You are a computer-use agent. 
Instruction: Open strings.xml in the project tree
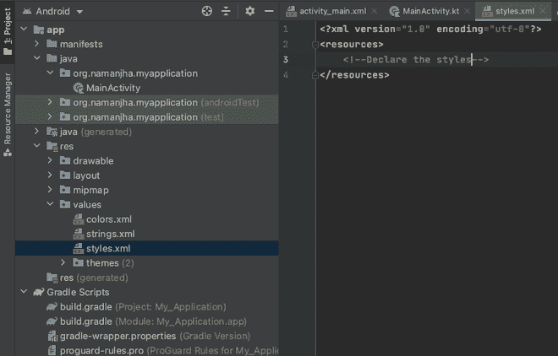(x=110, y=234)
